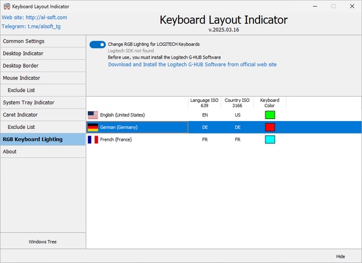Viewport: 362px width, 263px height.
Task: Open Exclude List under Mouse Indicator
Action: pyautogui.click(x=43, y=90)
